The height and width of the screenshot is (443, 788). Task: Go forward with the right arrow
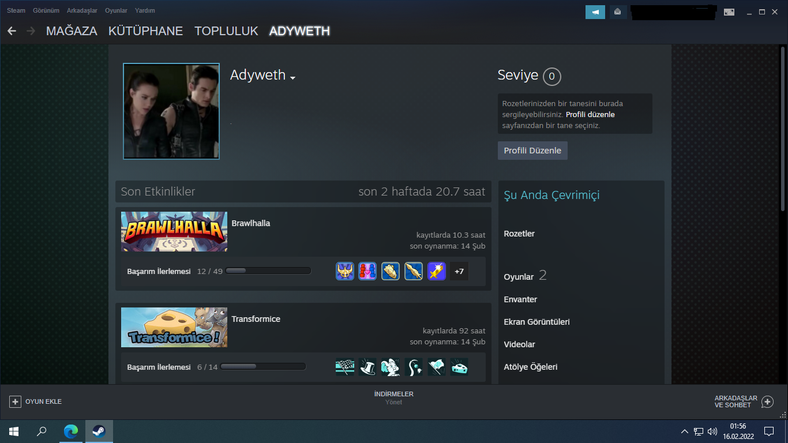click(x=31, y=31)
